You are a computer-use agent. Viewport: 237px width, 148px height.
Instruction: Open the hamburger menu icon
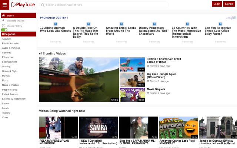4,5
